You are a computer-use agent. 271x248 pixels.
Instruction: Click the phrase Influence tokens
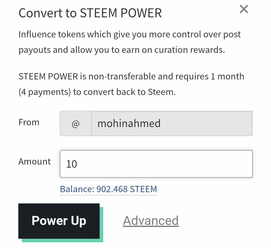[52, 34]
